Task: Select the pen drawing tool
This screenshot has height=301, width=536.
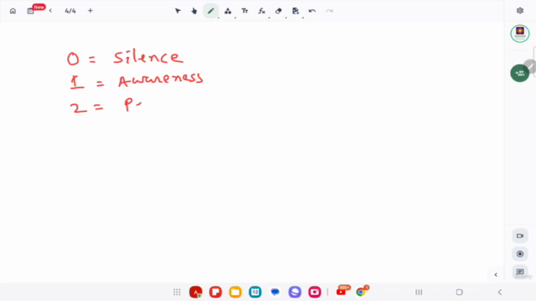Action: pyautogui.click(x=211, y=11)
